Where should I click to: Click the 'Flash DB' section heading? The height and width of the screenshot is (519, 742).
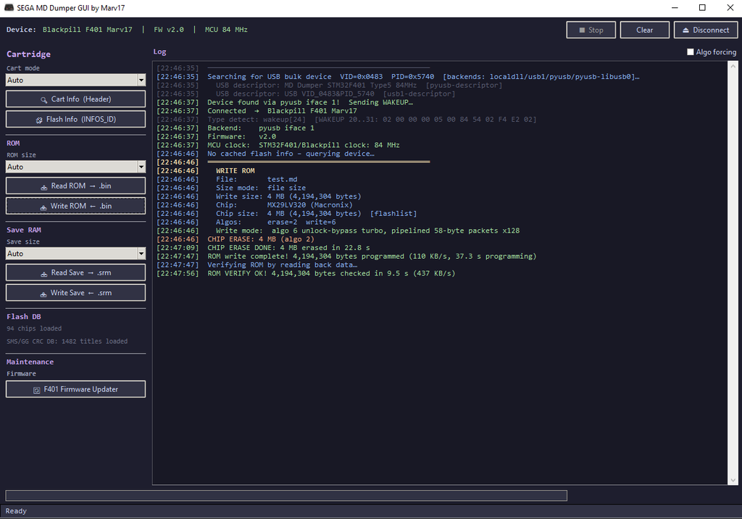click(x=24, y=317)
